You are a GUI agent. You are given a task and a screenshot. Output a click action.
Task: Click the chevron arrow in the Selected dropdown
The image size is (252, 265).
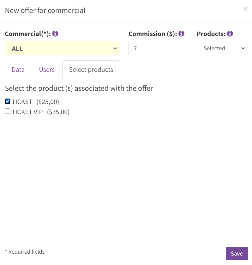pyautogui.click(x=243, y=48)
